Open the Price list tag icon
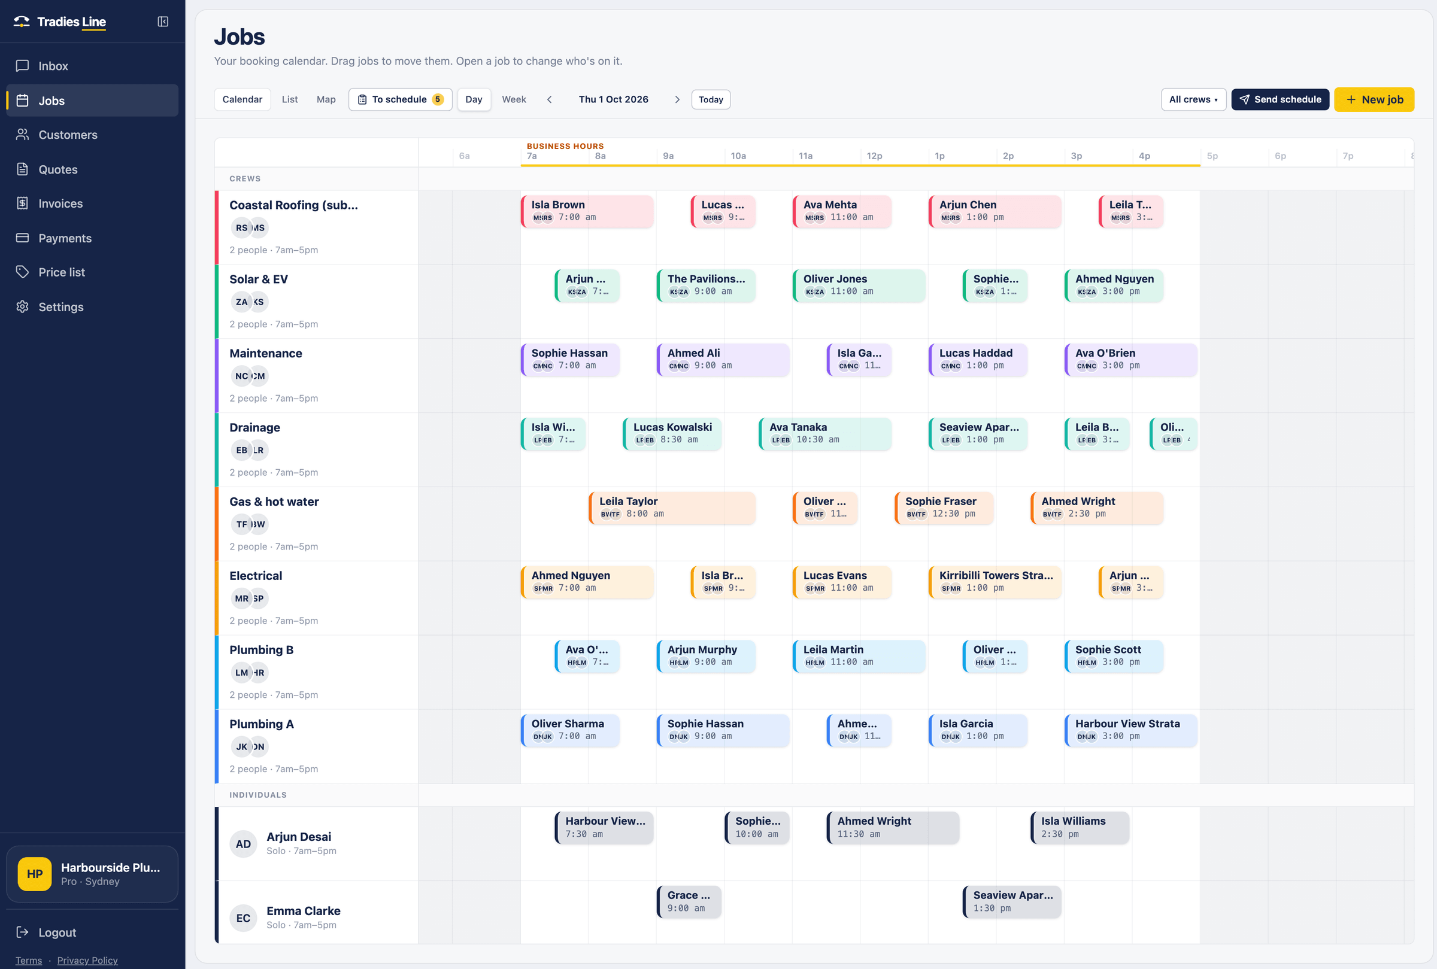Screen dimensions: 1437x969 (x=23, y=272)
